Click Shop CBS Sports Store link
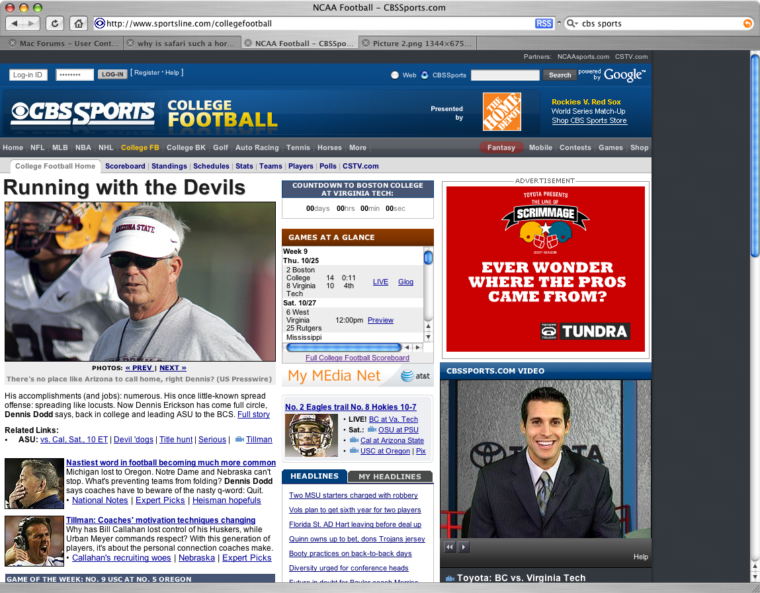Image resolution: width=760 pixels, height=593 pixels. [x=589, y=120]
